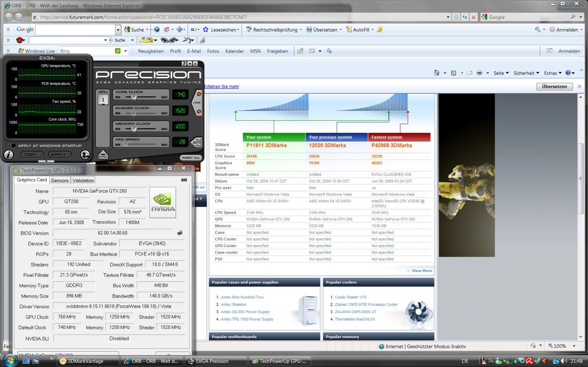Switch to the Sensors tab in GPU-Z
This screenshot has height=367, width=588.
tap(60, 180)
